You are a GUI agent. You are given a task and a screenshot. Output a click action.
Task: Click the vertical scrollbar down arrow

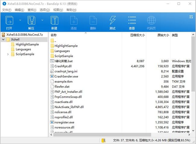(x=193, y=130)
